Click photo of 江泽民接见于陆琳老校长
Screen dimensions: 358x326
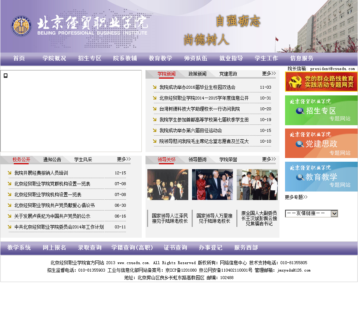click(x=168, y=185)
